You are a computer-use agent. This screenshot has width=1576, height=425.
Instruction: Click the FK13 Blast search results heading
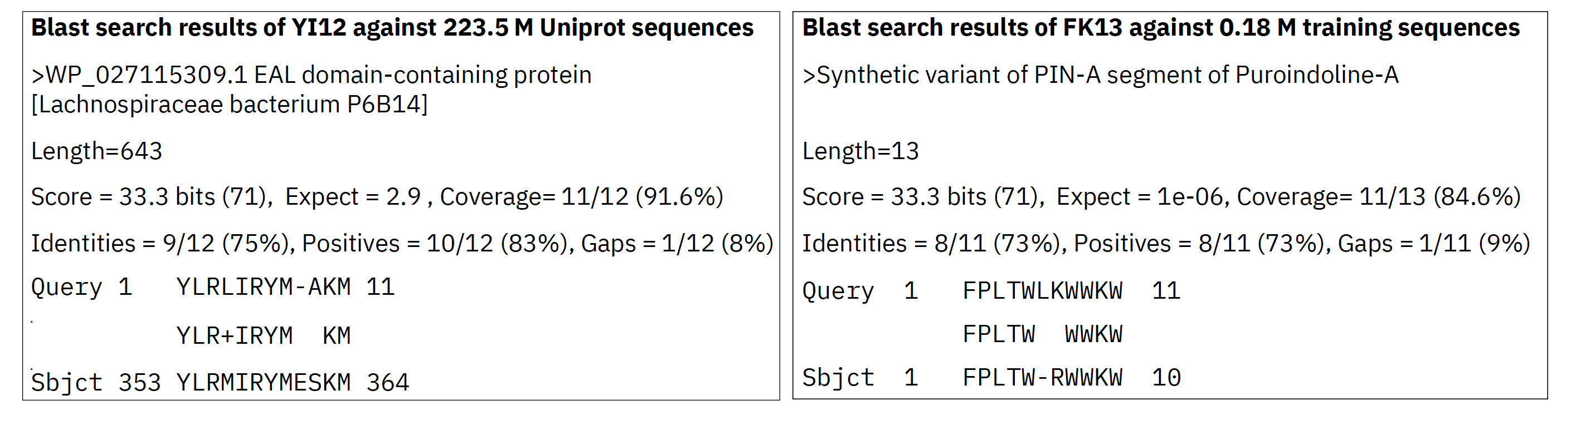pos(1161,28)
